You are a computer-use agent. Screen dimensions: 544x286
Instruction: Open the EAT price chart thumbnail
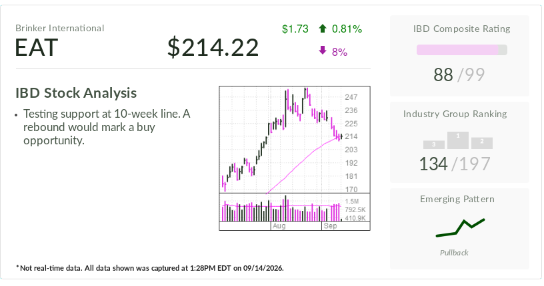(295, 158)
